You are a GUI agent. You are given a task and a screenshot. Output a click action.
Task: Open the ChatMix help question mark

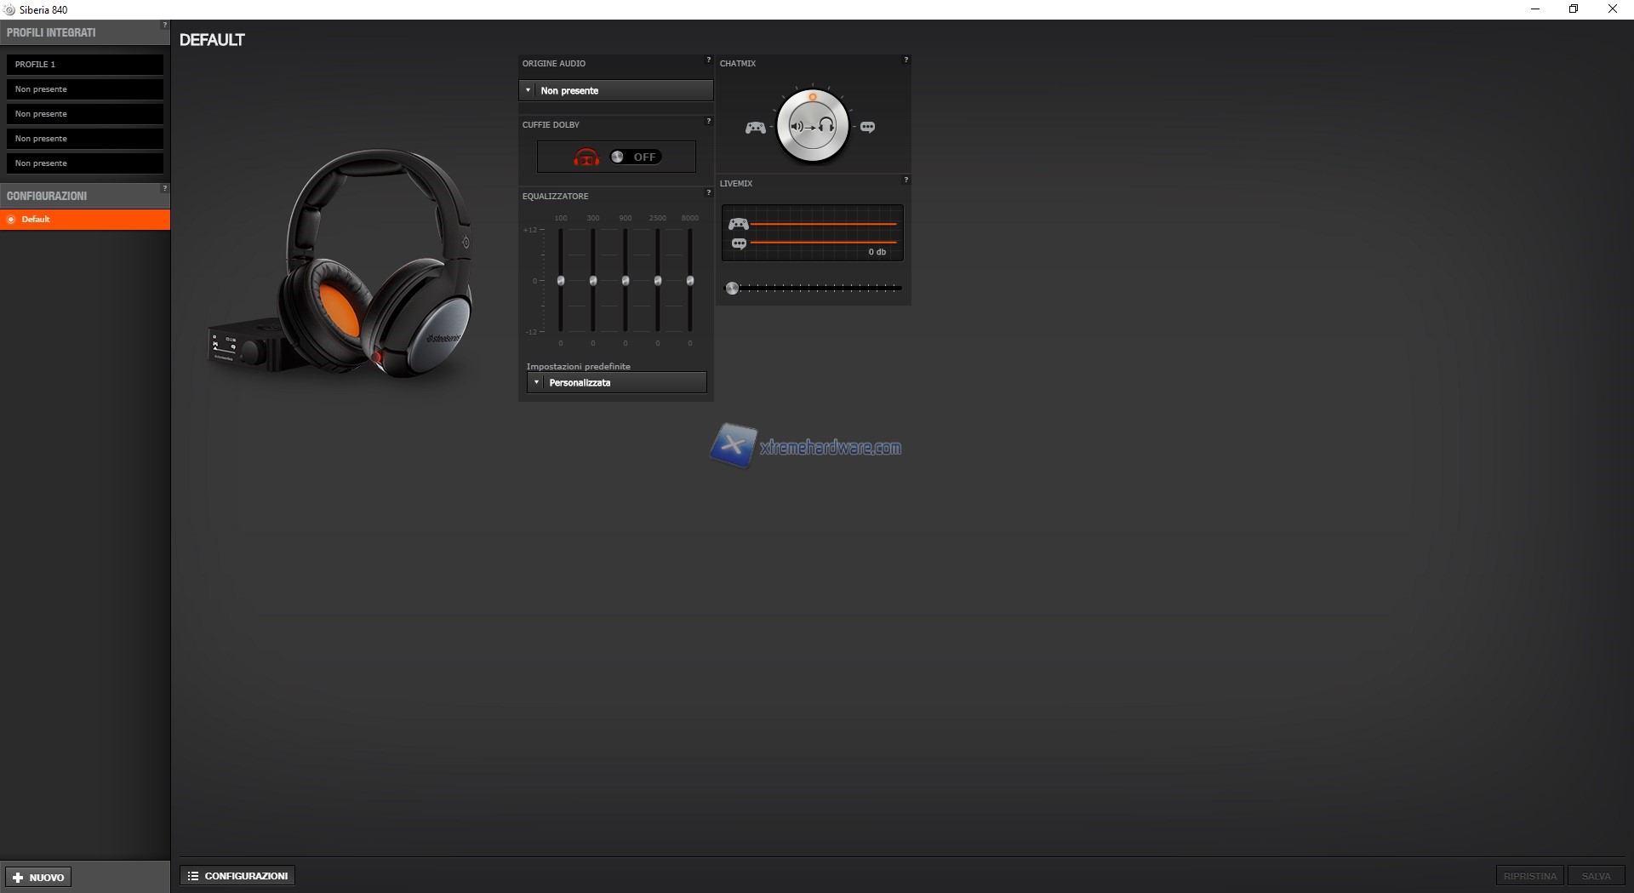coord(906,60)
